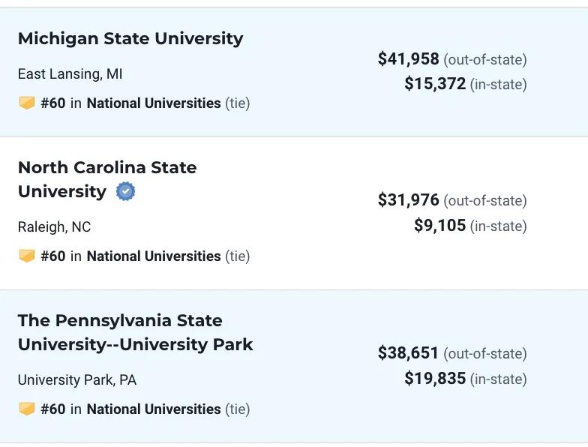The image size is (588, 447).
Task: Click the East Lansing, MI location text
Action: tap(70, 74)
